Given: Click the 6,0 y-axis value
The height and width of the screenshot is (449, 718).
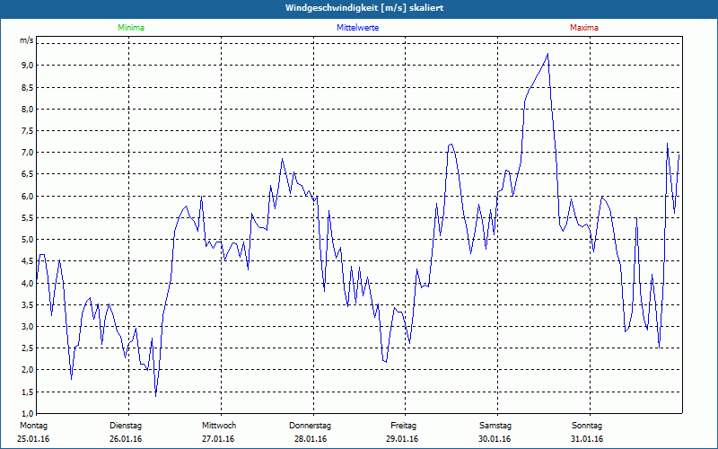Looking at the screenshot, I should pyautogui.click(x=27, y=196).
